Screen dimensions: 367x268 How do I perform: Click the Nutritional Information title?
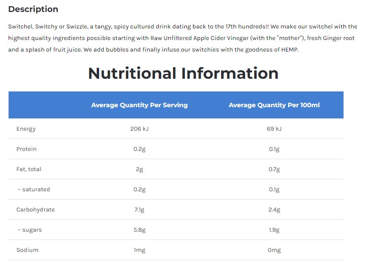pyautogui.click(x=183, y=73)
